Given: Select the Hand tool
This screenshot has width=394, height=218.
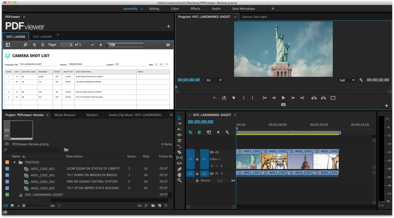Looking at the screenshot, I should 179,175.
